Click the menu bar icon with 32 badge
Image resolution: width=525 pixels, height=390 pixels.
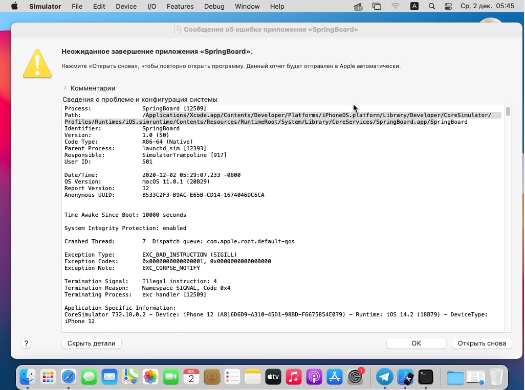(x=358, y=7)
